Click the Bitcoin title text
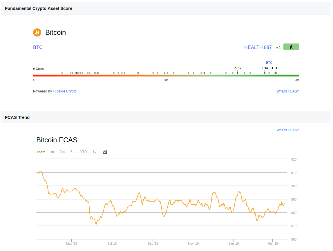 pos(55,32)
